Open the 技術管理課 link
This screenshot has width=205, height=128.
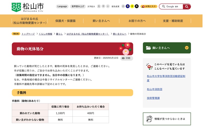(x=153, y=98)
